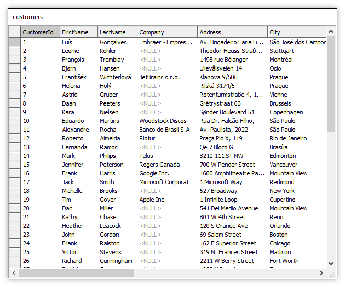Click the horizontal scrollbar left arrow
The width and height of the screenshot is (345, 287).
point(14,273)
